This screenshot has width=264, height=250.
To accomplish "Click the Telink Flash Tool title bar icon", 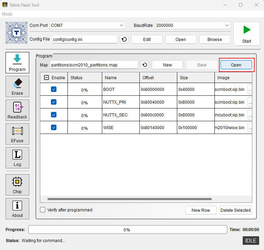I will point(5,5).
